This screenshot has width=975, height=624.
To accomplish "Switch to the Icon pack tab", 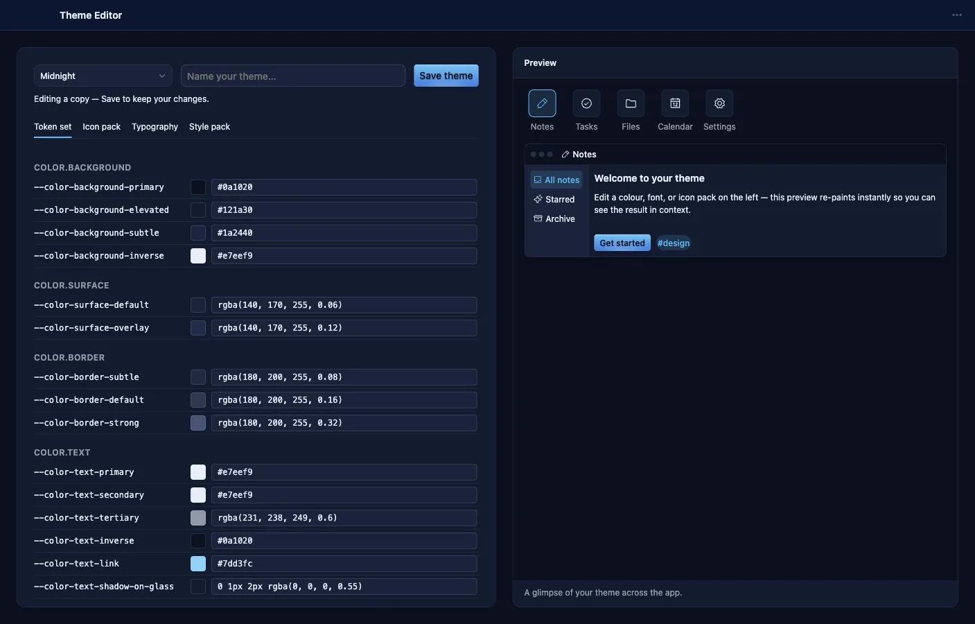I will click(x=101, y=127).
